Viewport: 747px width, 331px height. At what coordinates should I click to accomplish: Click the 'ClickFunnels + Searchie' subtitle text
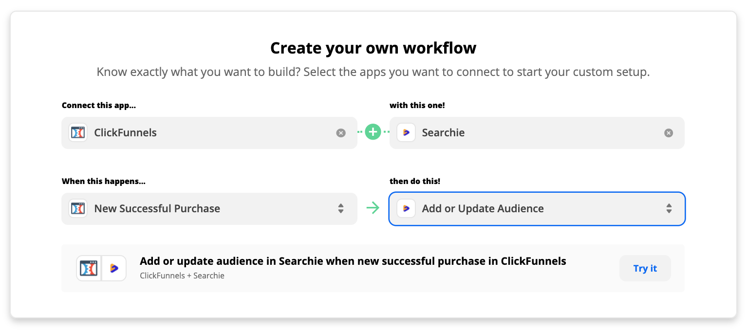(x=182, y=276)
